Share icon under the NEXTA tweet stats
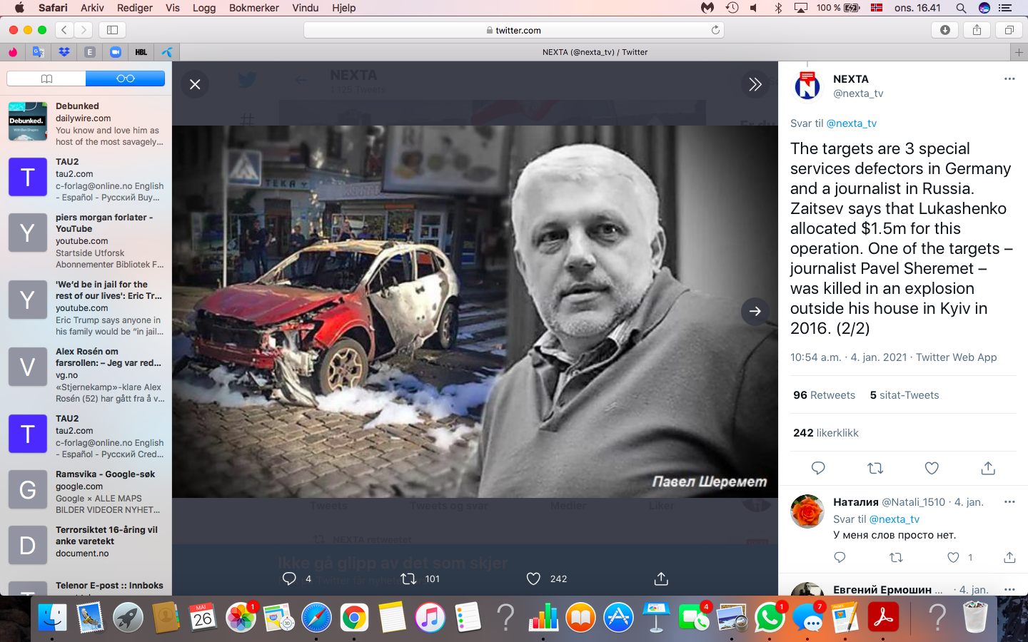Image resolution: width=1028 pixels, height=642 pixels. pyautogui.click(x=988, y=468)
